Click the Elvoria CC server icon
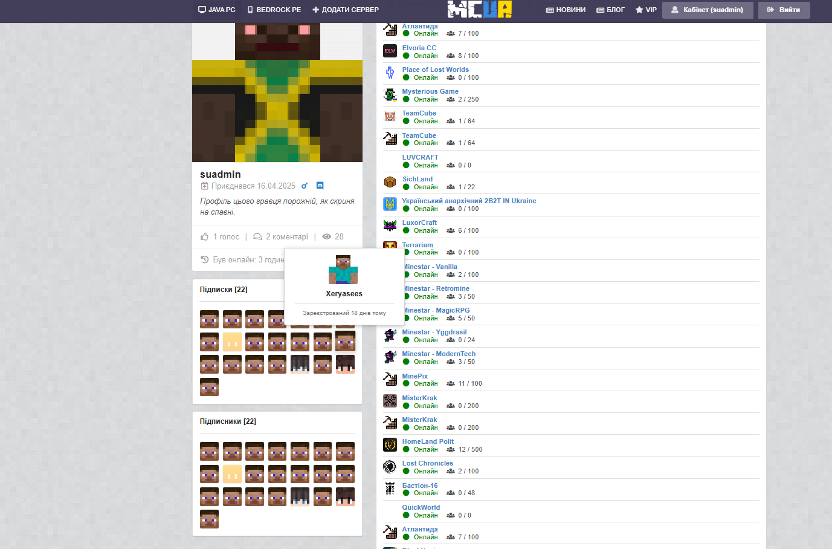This screenshot has width=832, height=549. coord(390,51)
